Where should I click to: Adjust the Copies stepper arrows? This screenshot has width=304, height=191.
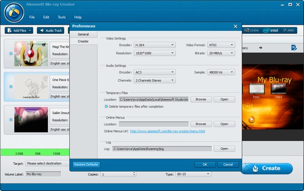tap(134, 174)
